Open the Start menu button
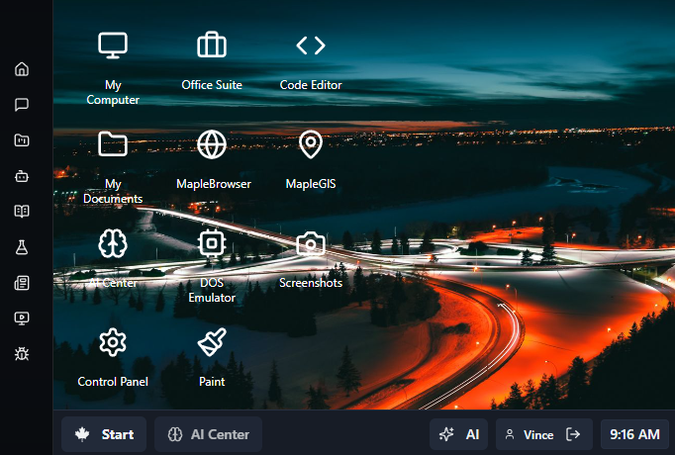The image size is (675, 455). [x=104, y=434]
